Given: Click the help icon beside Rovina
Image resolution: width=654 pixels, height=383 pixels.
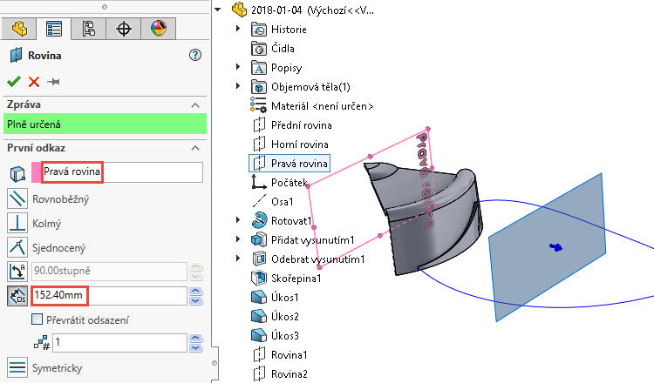Looking at the screenshot, I should [x=195, y=55].
